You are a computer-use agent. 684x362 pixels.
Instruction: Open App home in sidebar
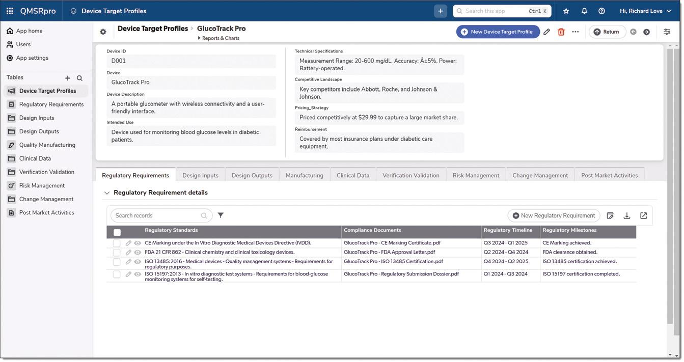click(x=29, y=31)
